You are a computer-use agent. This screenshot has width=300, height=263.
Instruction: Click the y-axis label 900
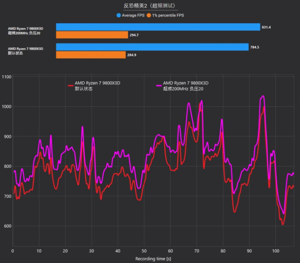[x=7, y=136]
